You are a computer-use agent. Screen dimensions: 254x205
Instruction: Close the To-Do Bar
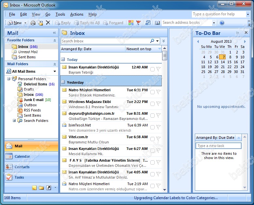(246, 33)
